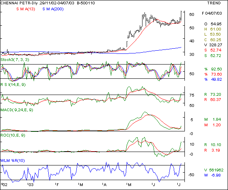
Task: Click the date F 04/07/03
Action: click(212, 13)
